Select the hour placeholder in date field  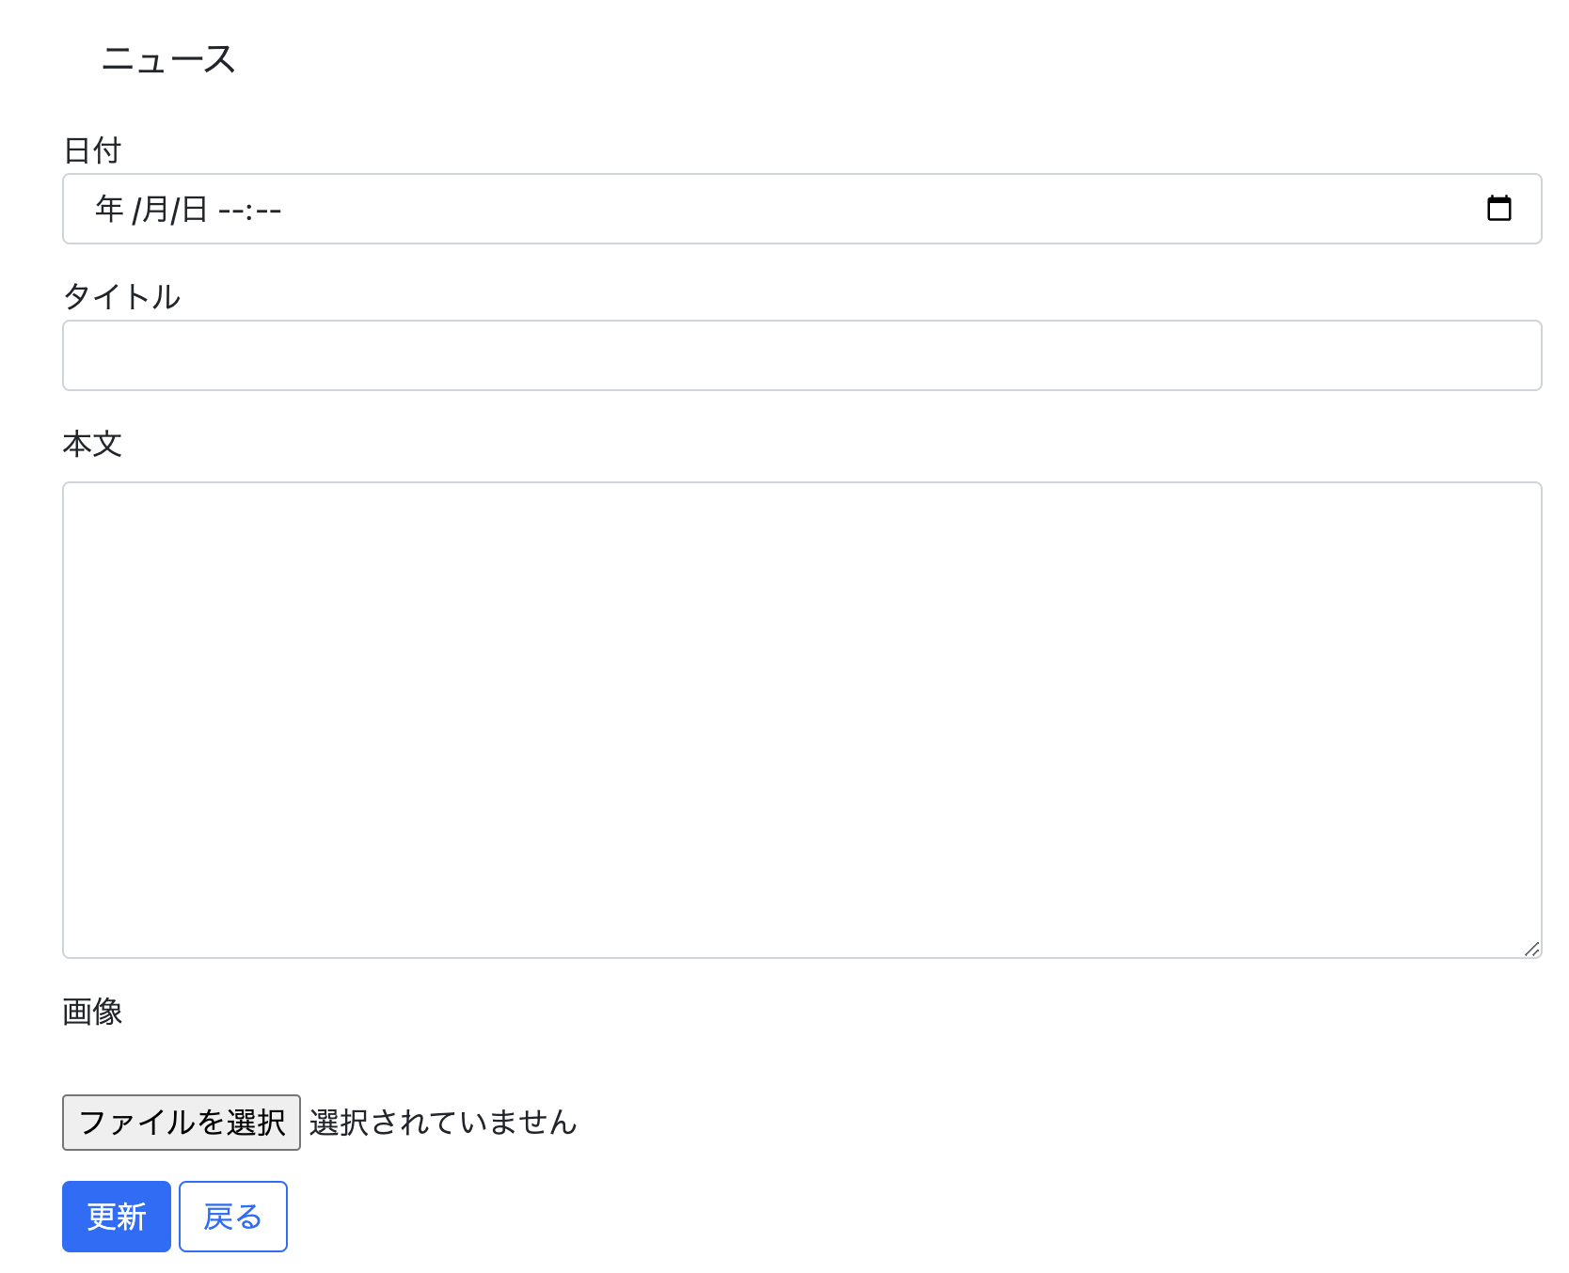coord(230,210)
